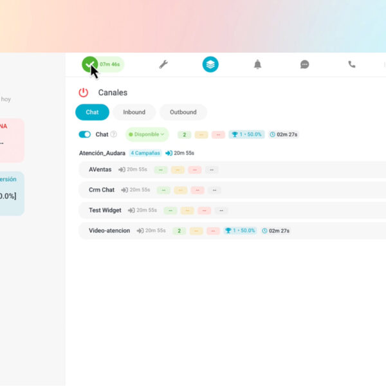Click the login icon in Crm Chat row
The image size is (386, 386).
[x=125, y=190]
